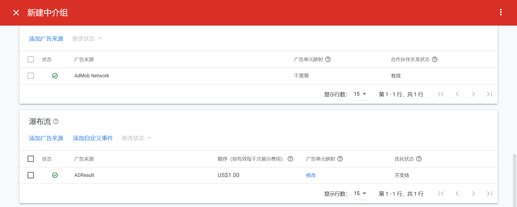Expand 更改状态 dropdown in waterfall section
The image size is (517, 207).
137,138
